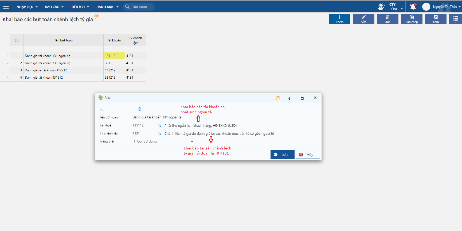Click the Sửa (edit) pencil button

click(x=363, y=19)
